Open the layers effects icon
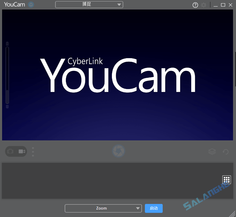The image size is (236, 217). (212, 151)
